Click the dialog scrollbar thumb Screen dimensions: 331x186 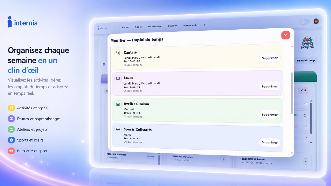(292, 93)
